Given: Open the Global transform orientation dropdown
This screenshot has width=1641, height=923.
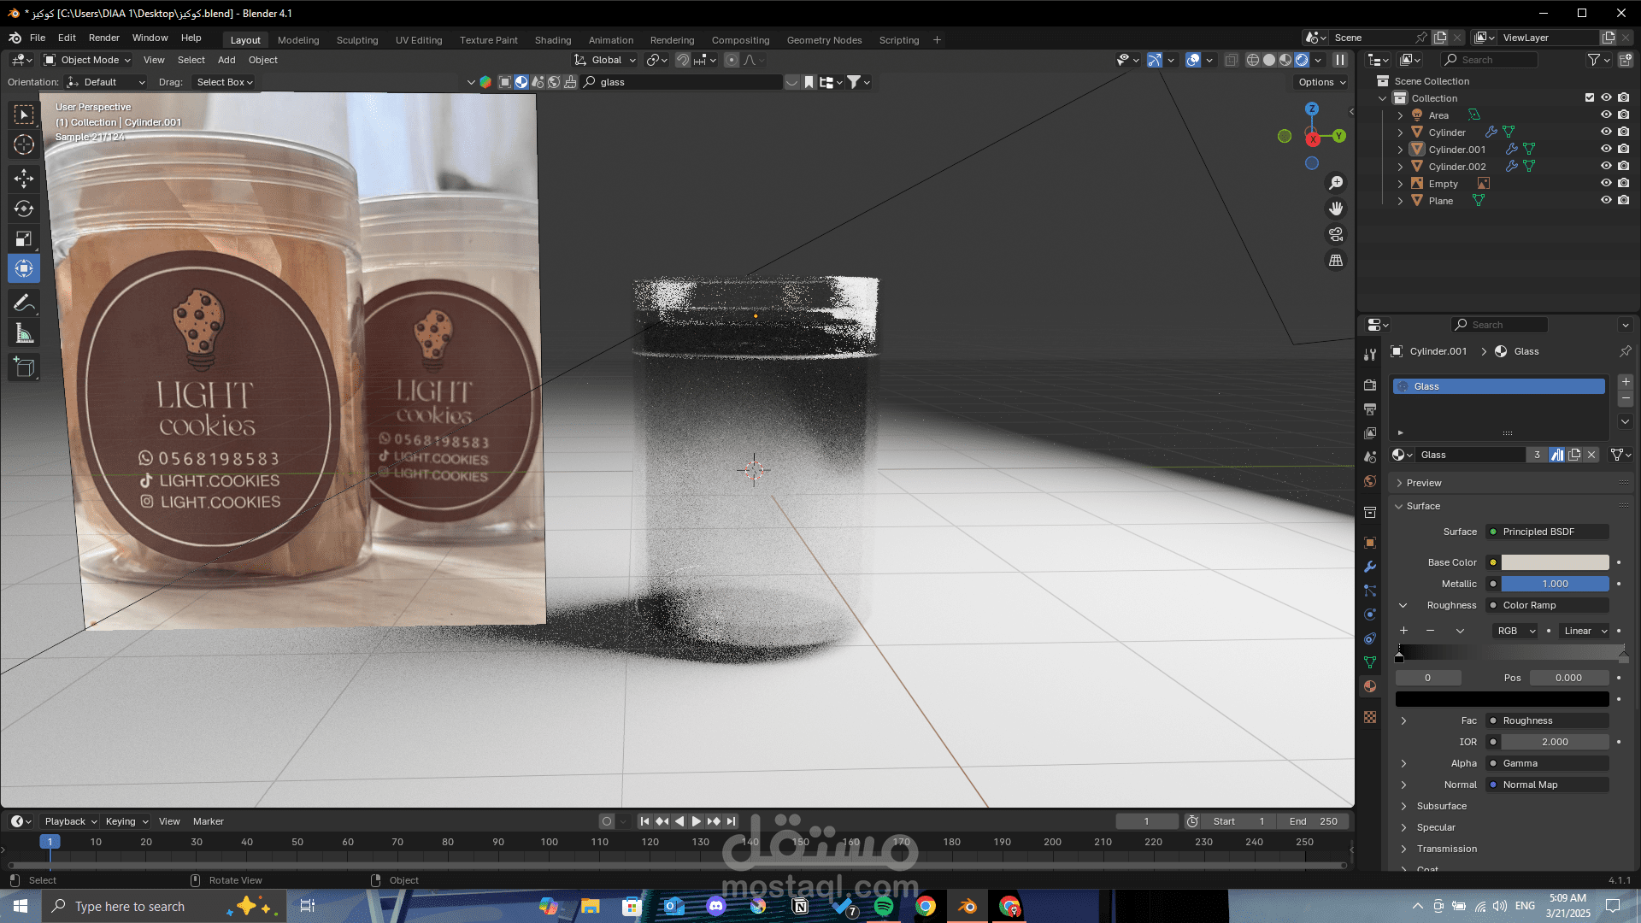Looking at the screenshot, I should click(x=606, y=60).
